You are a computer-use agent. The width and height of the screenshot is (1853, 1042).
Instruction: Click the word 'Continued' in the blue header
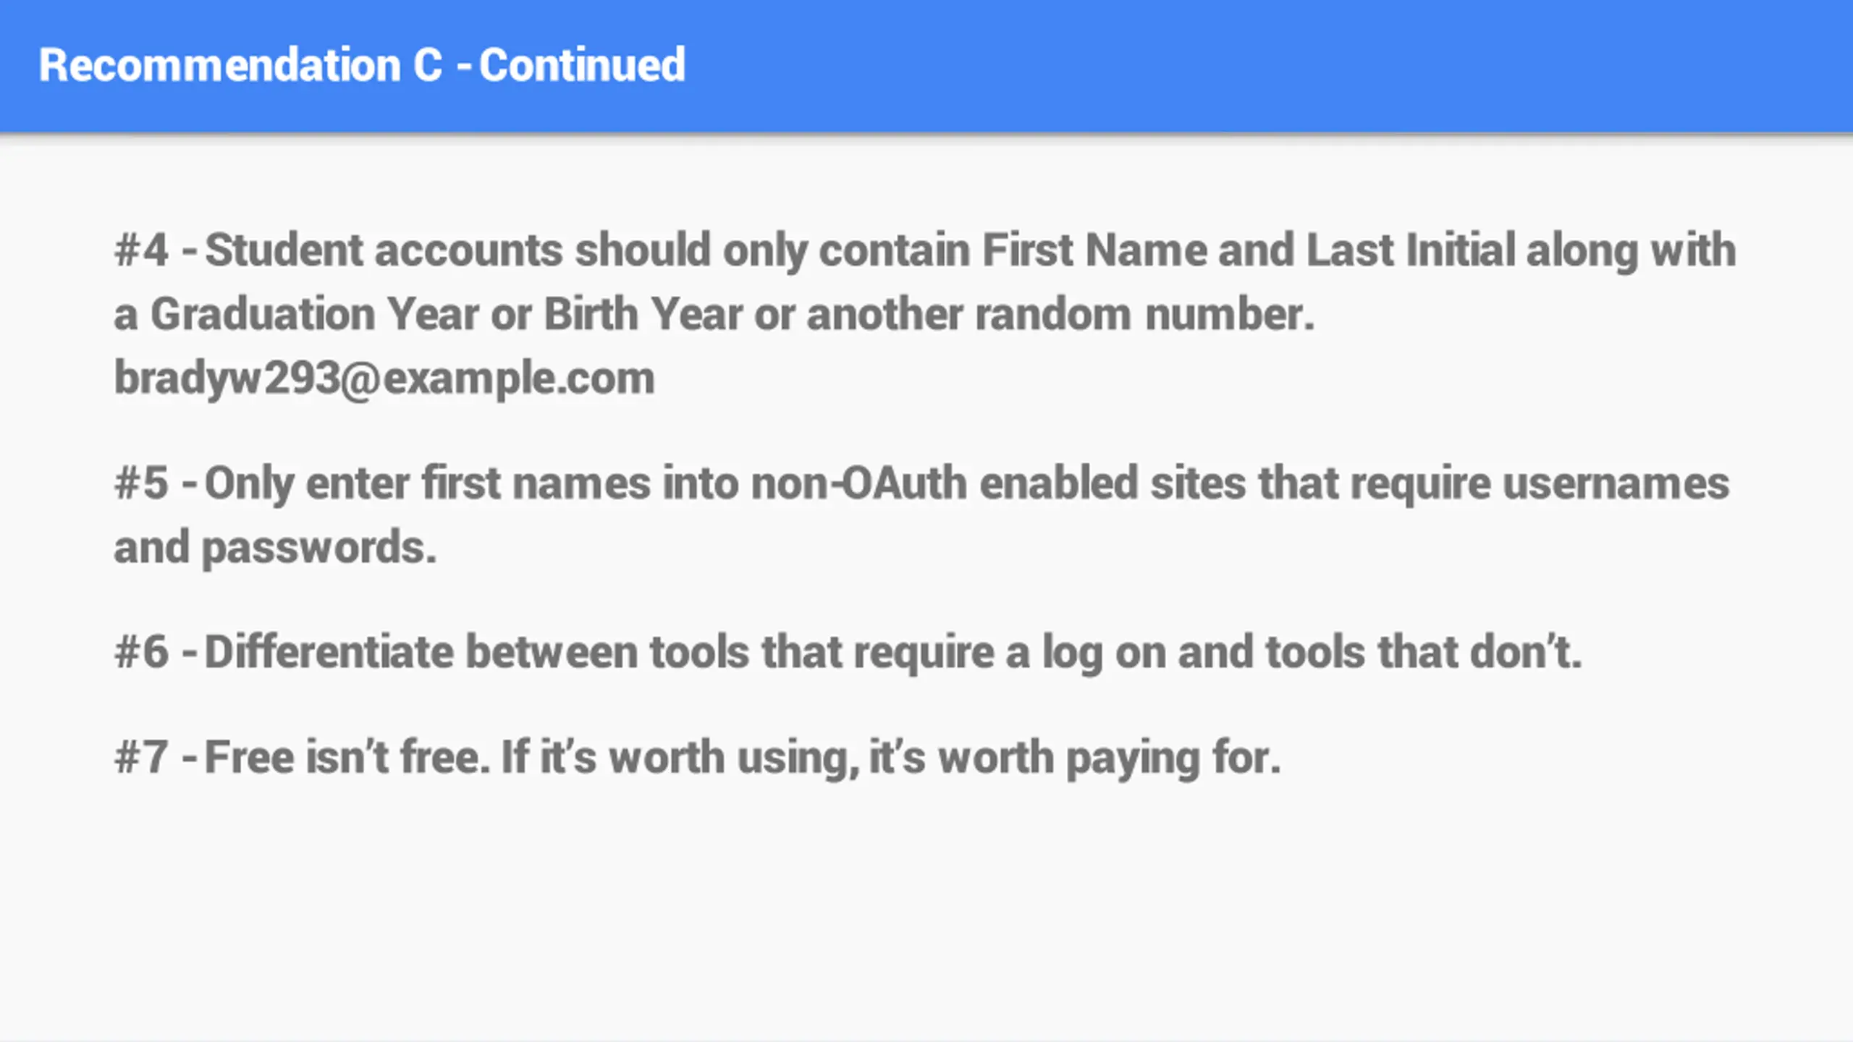point(582,65)
